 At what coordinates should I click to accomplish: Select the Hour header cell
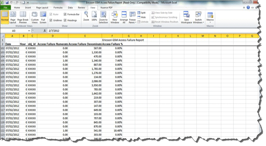click(23, 44)
